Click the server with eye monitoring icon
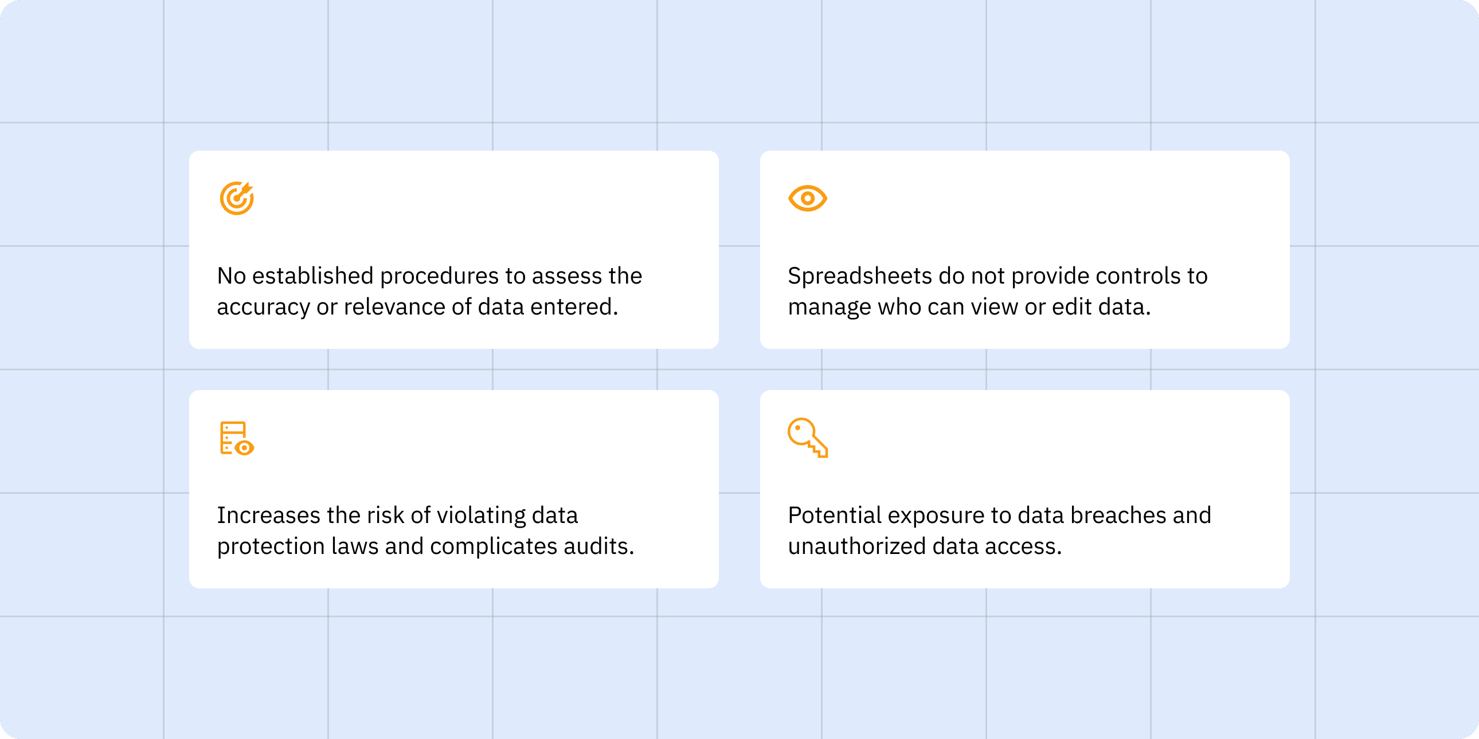 [x=237, y=438]
